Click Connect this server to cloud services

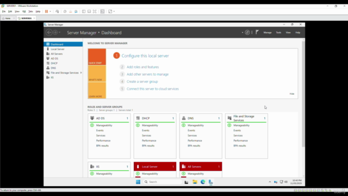click(153, 89)
